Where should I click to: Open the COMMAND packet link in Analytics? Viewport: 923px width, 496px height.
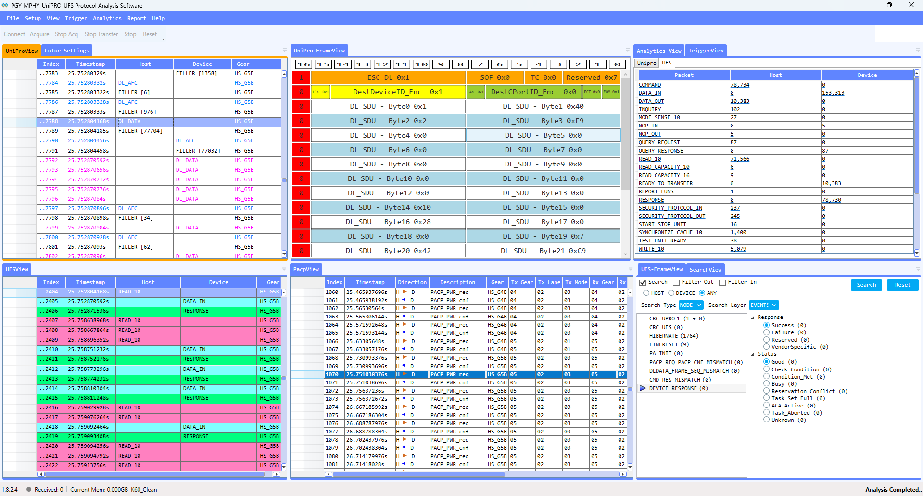click(x=650, y=85)
